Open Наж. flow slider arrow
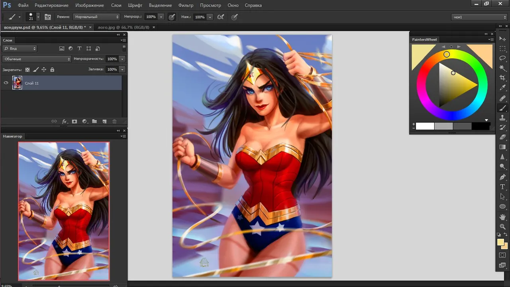 pyautogui.click(x=210, y=17)
